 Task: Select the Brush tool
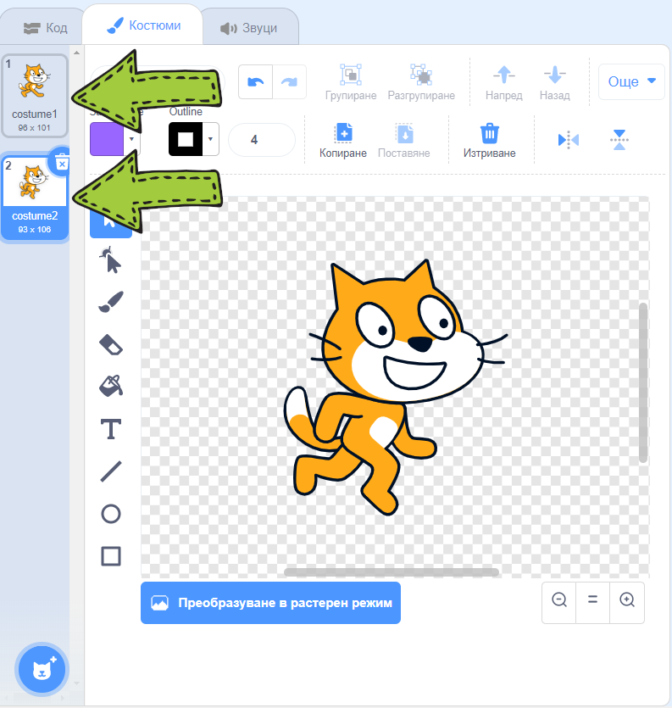click(110, 302)
